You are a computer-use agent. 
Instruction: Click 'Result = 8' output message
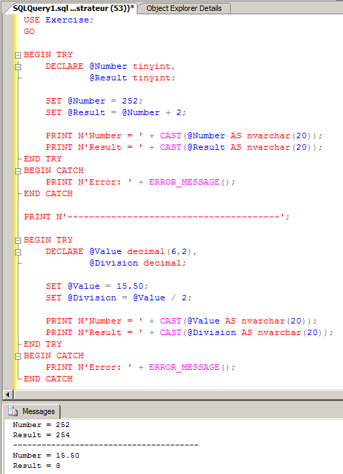[x=36, y=466]
